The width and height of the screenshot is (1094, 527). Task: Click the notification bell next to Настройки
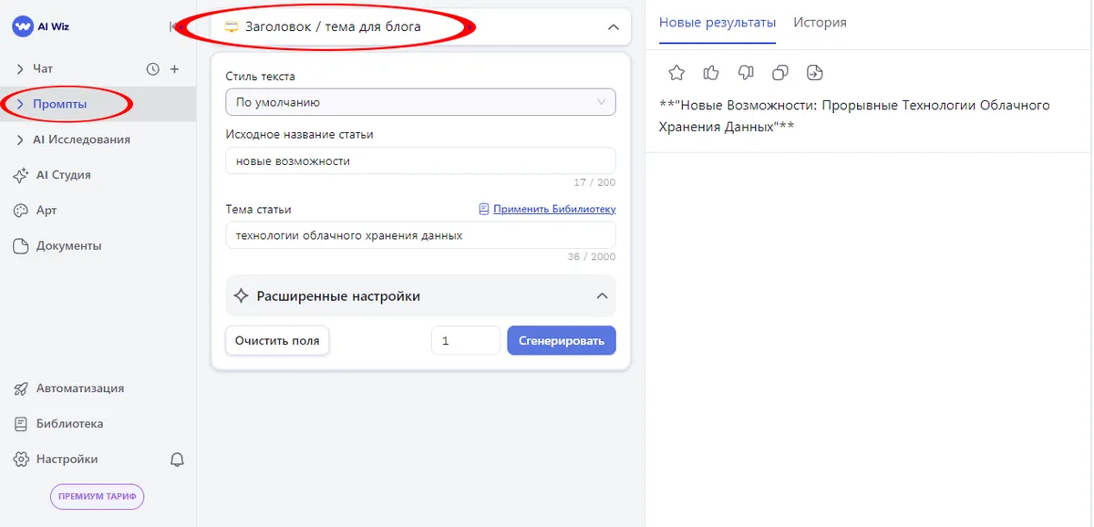click(178, 459)
